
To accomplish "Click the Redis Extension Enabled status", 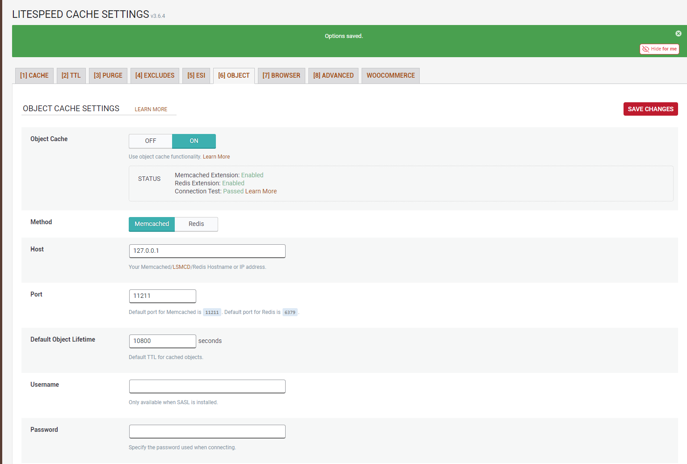I will [233, 183].
